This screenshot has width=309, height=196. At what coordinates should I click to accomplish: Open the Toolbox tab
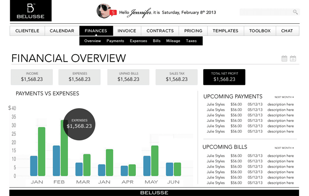260,31
